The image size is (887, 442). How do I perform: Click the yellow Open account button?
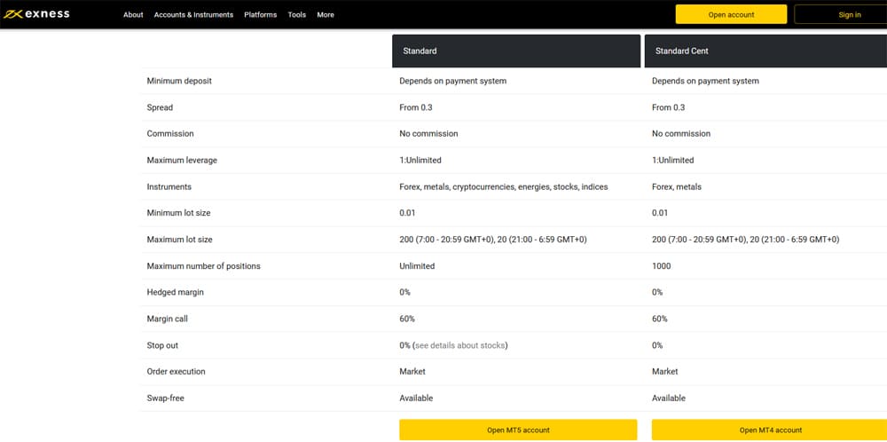click(731, 14)
